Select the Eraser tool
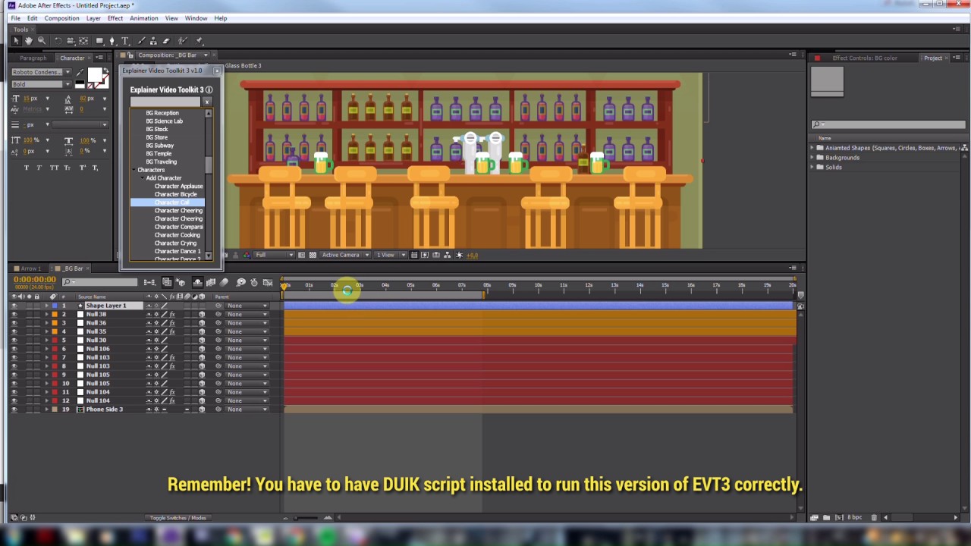 [166, 41]
